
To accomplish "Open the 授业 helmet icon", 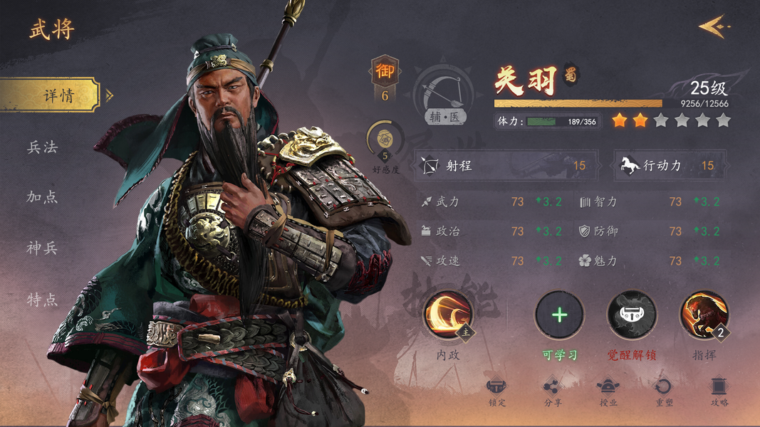I will coord(608,386).
